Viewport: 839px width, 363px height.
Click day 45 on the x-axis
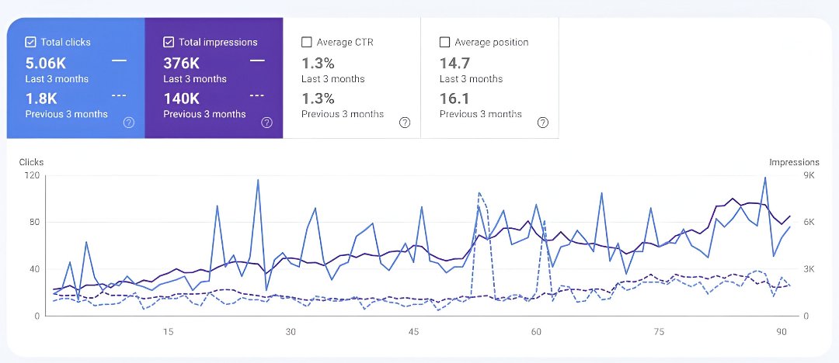coord(413,332)
